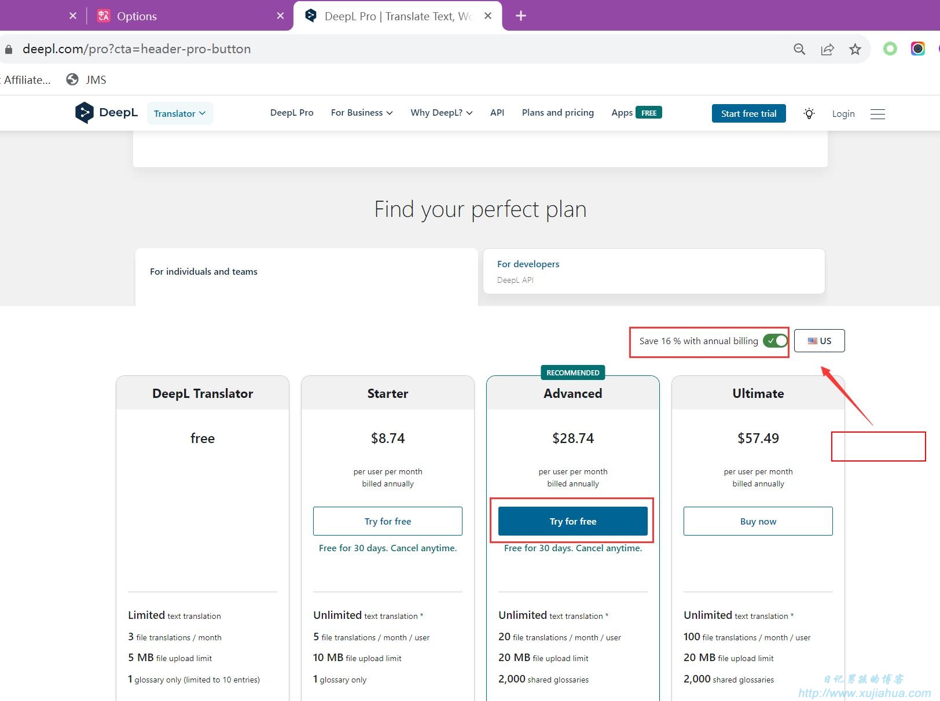
Task: Click '3 file translations / month'
Action: (x=175, y=637)
